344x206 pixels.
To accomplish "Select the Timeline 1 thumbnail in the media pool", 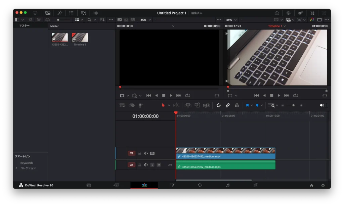I will [80, 38].
